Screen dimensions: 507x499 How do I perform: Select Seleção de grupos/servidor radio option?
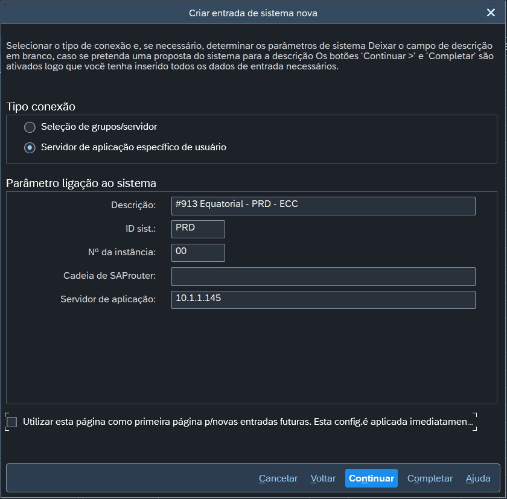[x=30, y=127]
